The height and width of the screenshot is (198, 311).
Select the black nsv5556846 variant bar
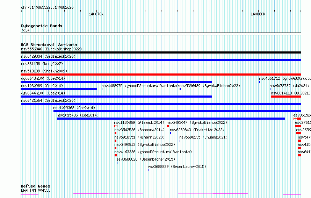click(x=161, y=52)
